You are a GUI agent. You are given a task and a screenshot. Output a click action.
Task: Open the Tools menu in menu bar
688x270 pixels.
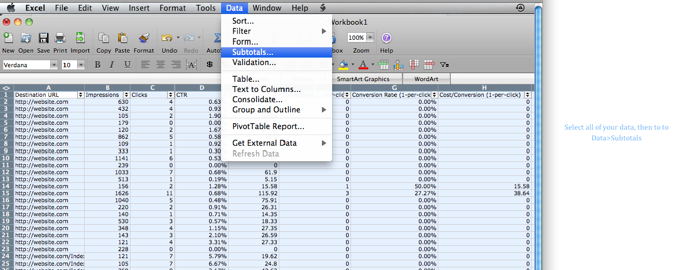205,8
